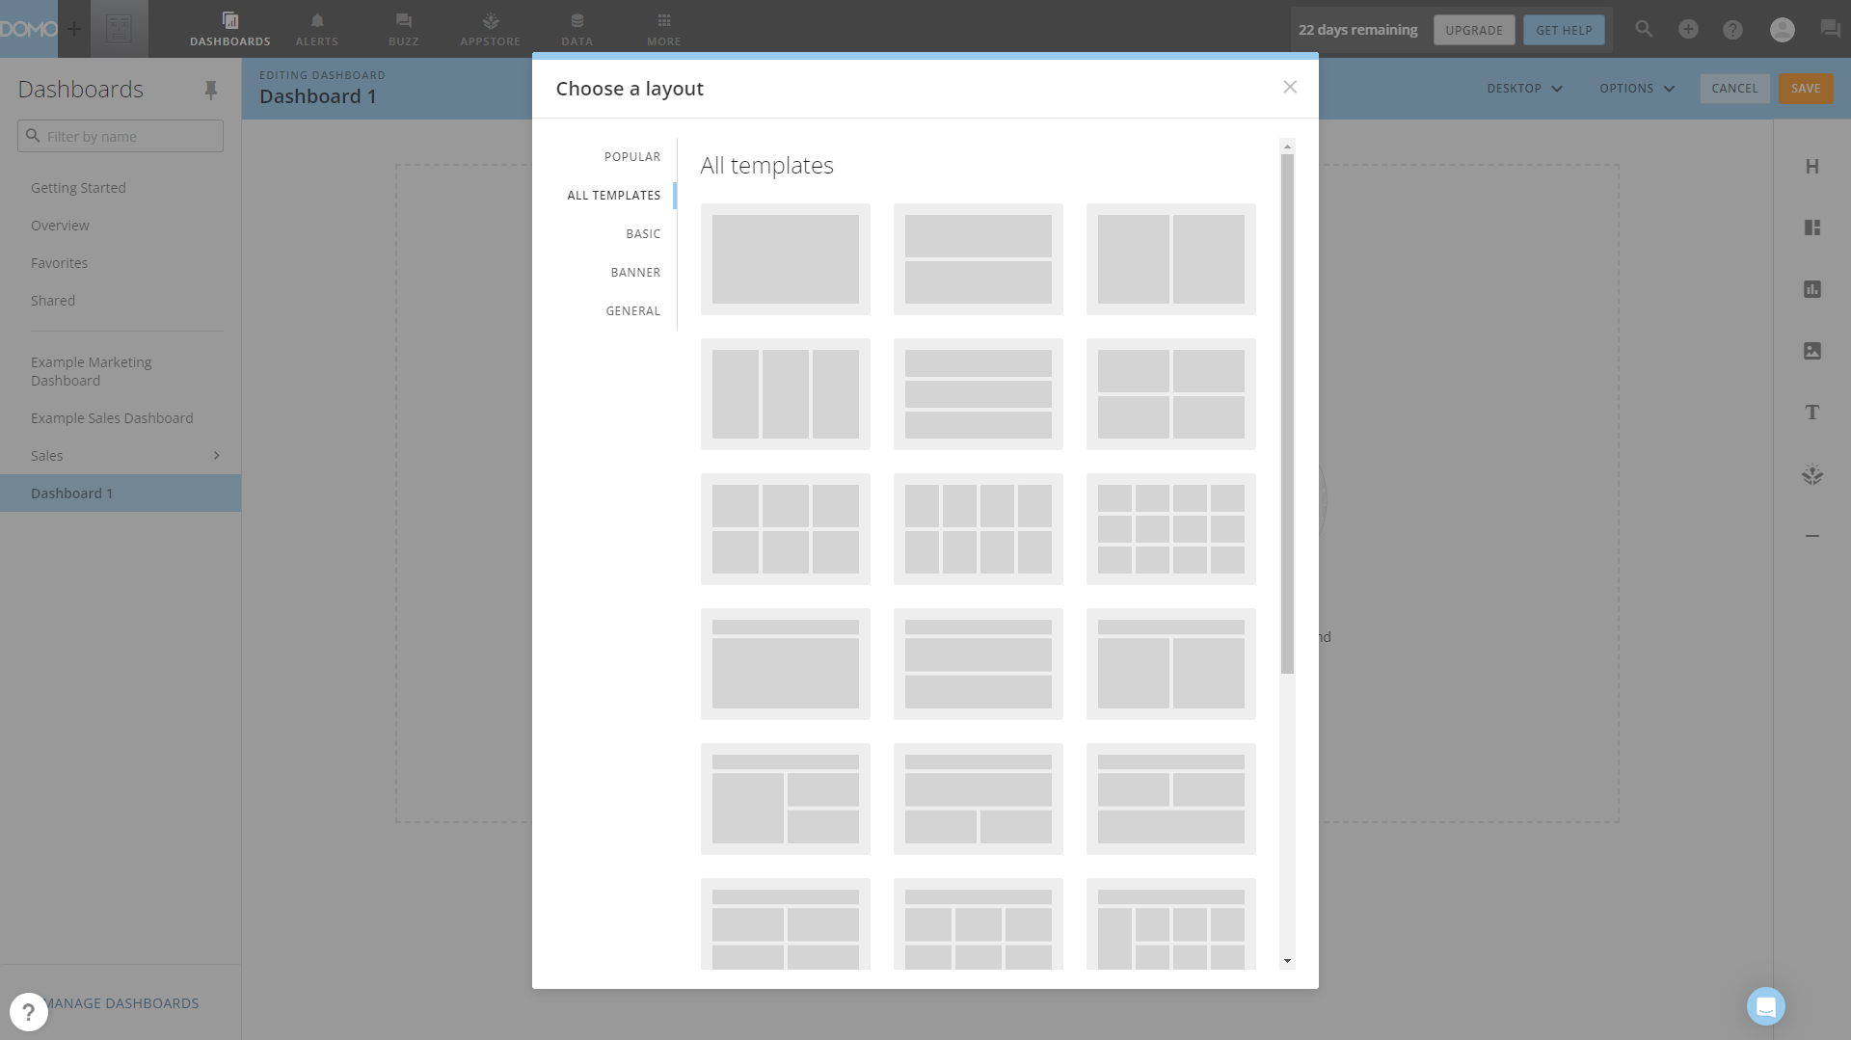Open the Appstore in top navigation
Image resolution: width=1851 pixels, height=1040 pixels.
point(490,29)
